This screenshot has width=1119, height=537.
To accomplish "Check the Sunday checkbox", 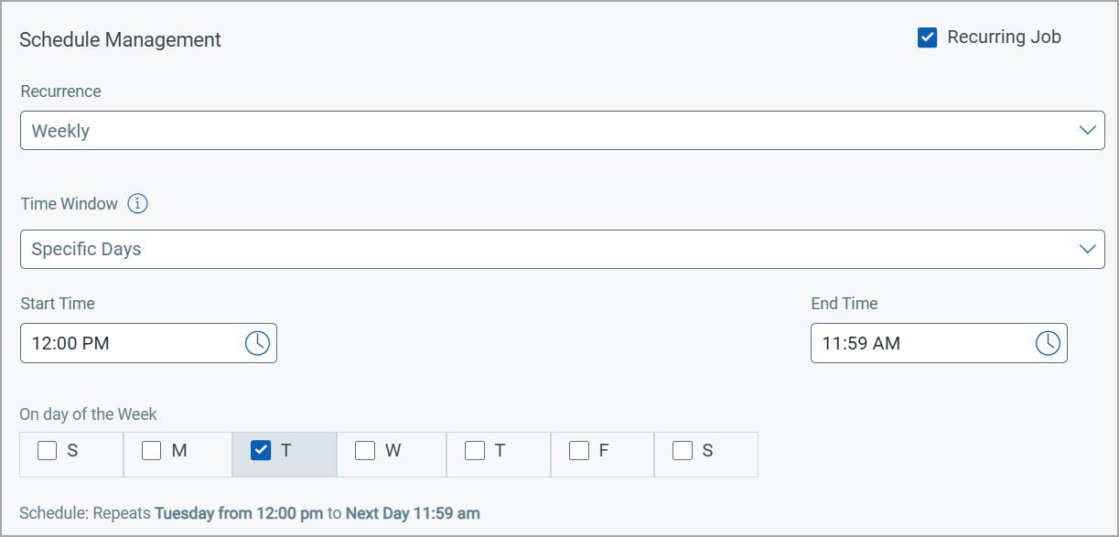I will click(47, 450).
